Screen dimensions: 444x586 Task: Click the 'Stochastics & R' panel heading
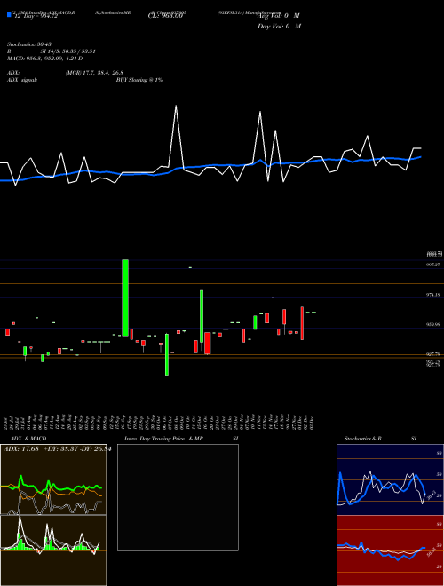(x=362, y=439)
